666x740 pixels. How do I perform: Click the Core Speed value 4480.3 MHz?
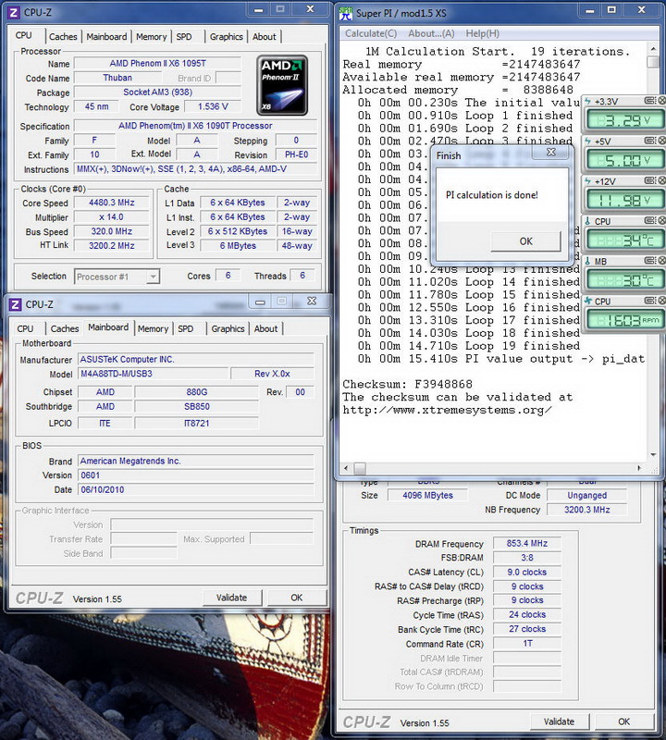coord(111,203)
